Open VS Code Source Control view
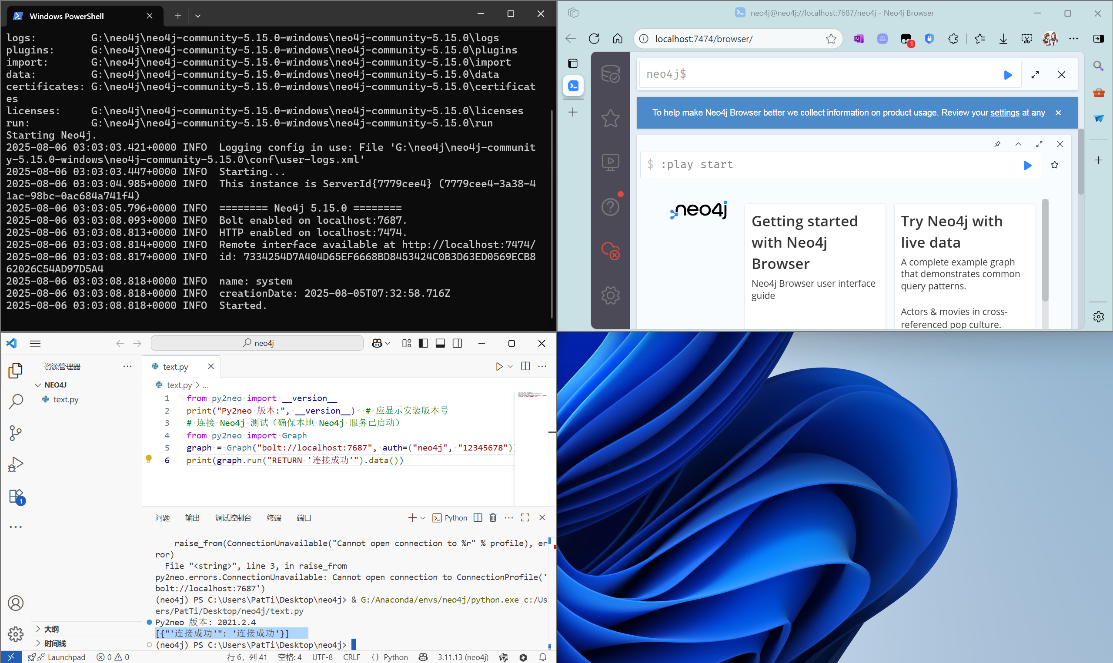1113x663 pixels. [16, 433]
